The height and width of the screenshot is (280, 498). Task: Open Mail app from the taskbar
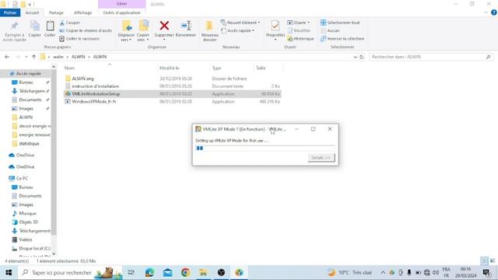pyautogui.click(x=168, y=272)
